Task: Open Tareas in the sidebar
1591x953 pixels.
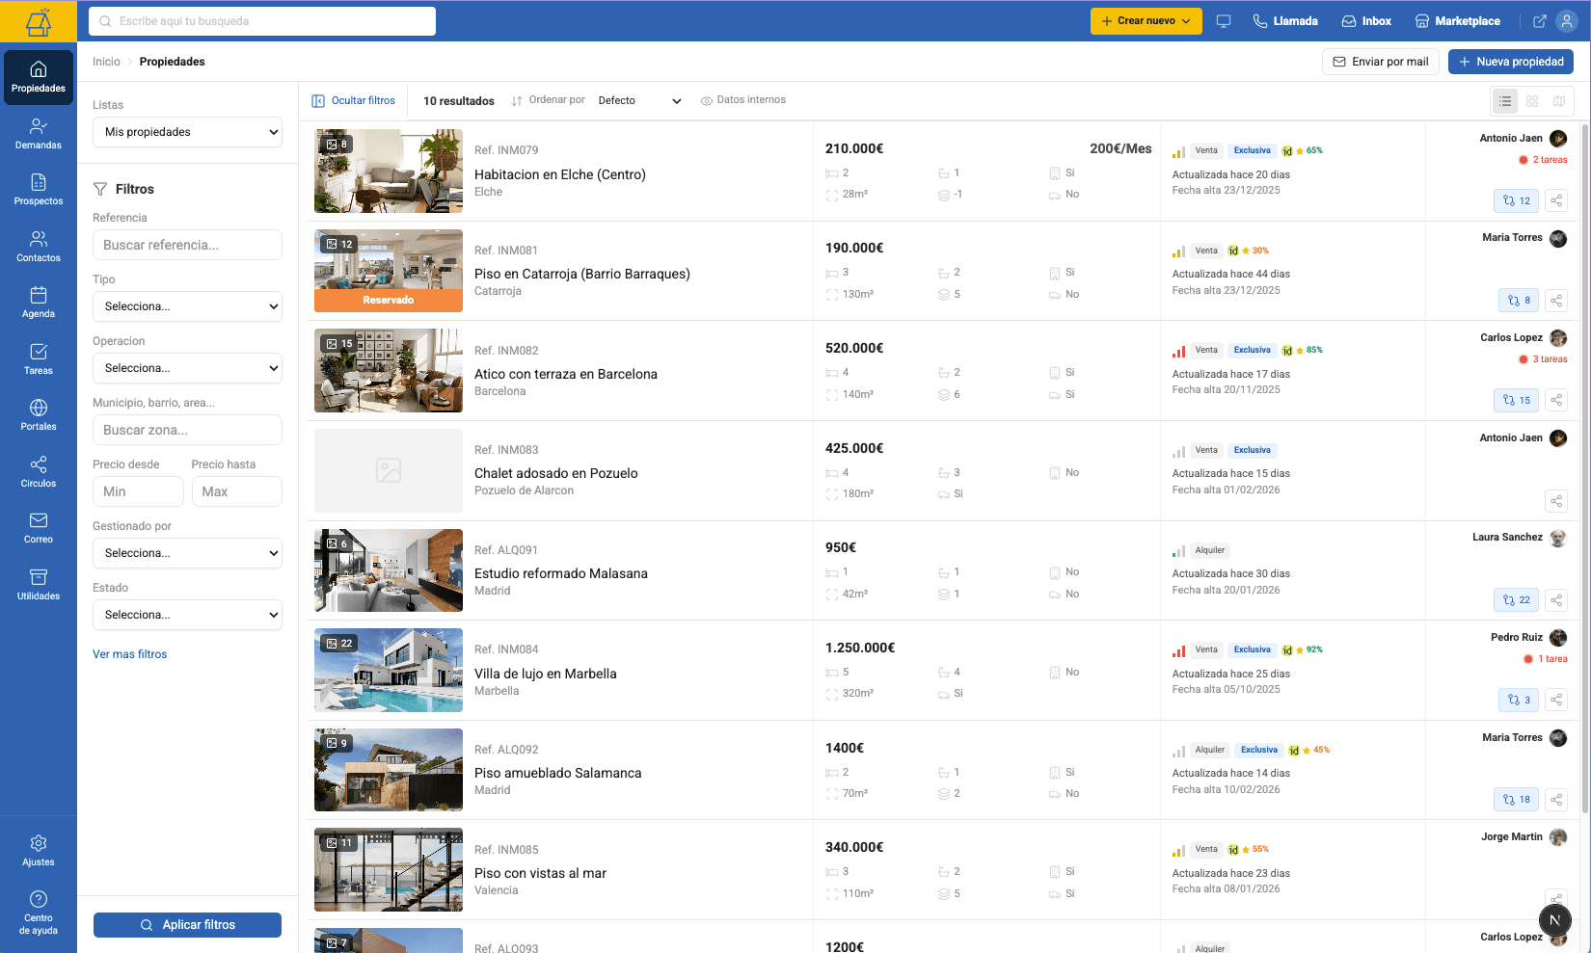Action: click(x=39, y=359)
